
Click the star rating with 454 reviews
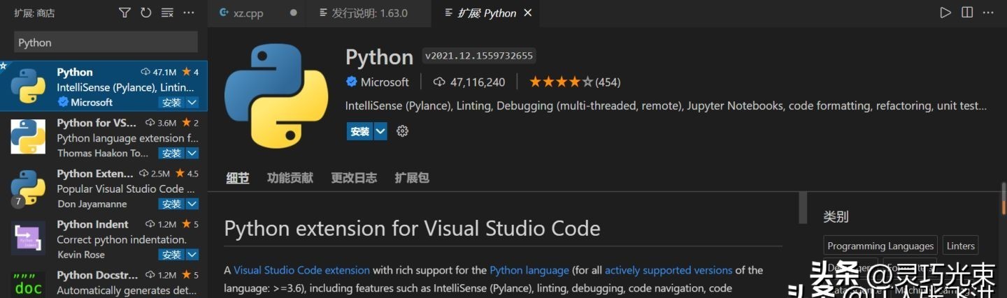click(x=575, y=82)
